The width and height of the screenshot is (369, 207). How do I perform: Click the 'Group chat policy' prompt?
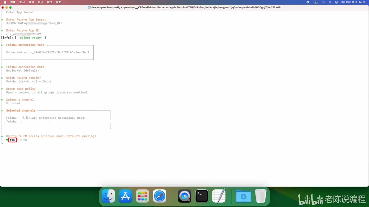(x=21, y=89)
